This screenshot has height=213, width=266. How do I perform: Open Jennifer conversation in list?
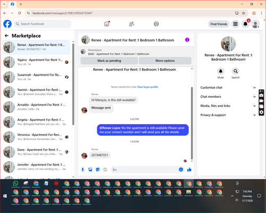click(x=36, y=167)
